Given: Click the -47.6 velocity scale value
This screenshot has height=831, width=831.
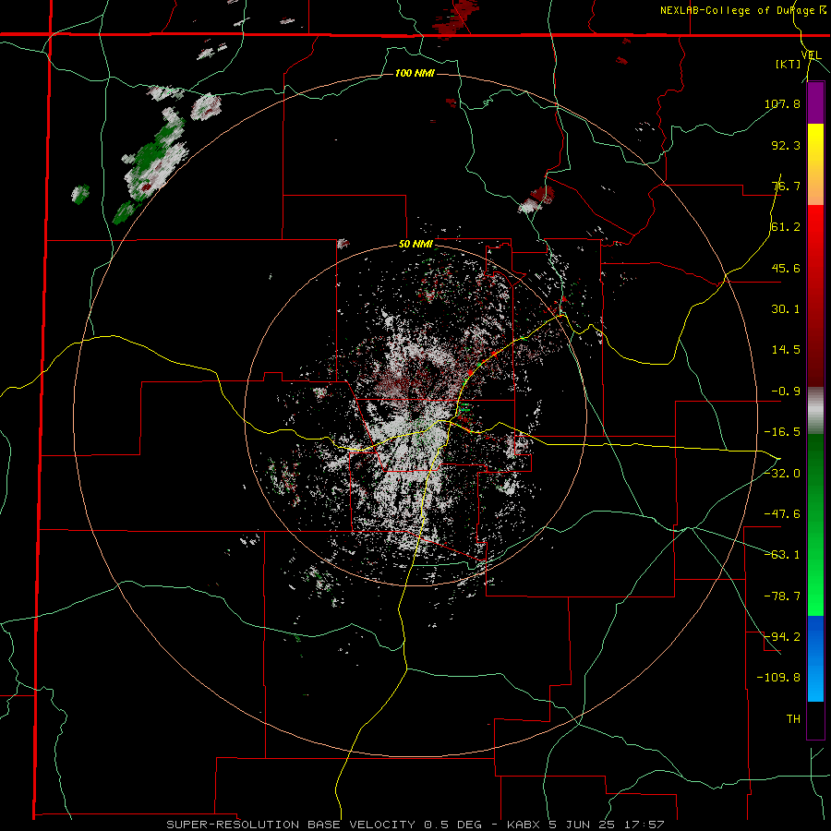Looking at the screenshot, I should (x=782, y=514).
